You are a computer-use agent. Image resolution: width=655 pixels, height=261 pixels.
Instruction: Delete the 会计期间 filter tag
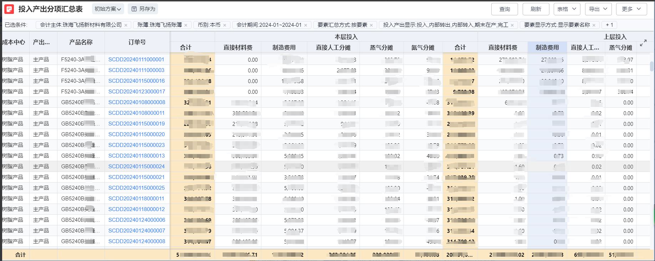(x=306, y=25)
